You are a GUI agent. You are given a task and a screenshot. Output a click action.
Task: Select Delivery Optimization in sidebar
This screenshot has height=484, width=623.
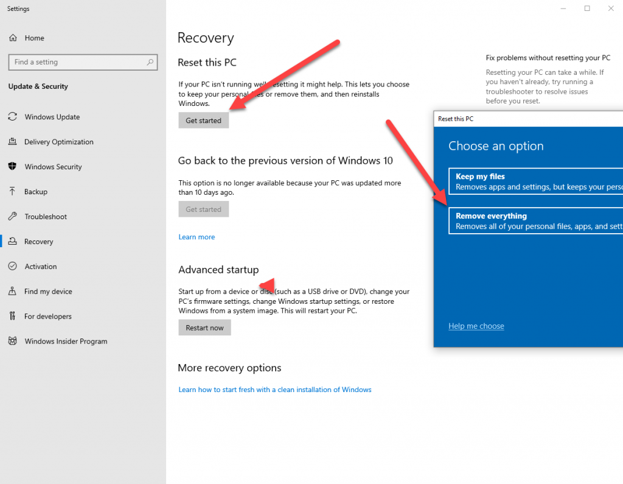59,142
